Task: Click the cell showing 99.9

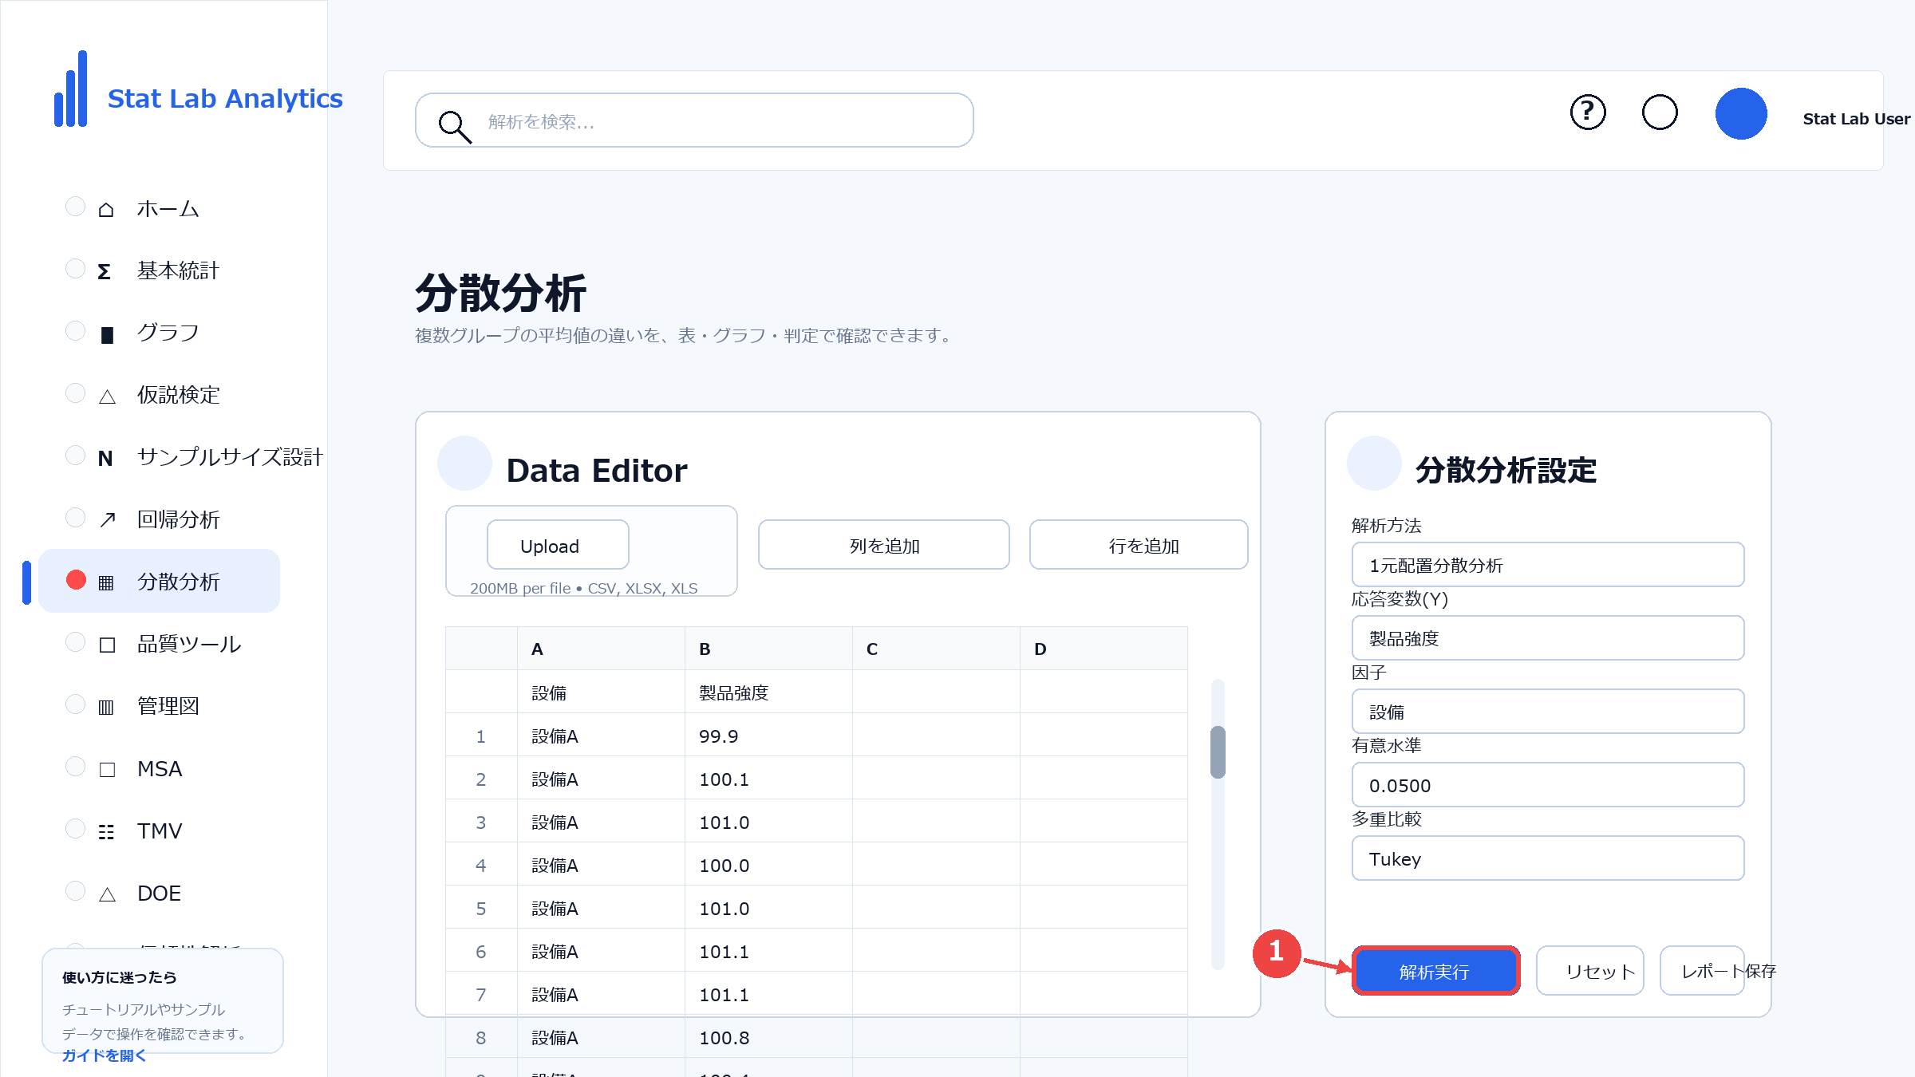Action: point(768,736)
